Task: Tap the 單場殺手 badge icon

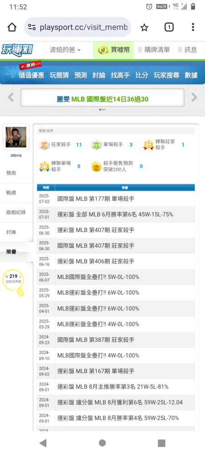Action: click(x=96, y=145)
